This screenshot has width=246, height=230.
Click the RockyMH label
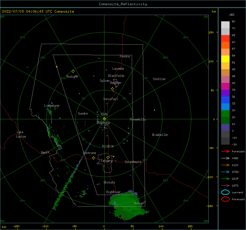click(72, 77)
